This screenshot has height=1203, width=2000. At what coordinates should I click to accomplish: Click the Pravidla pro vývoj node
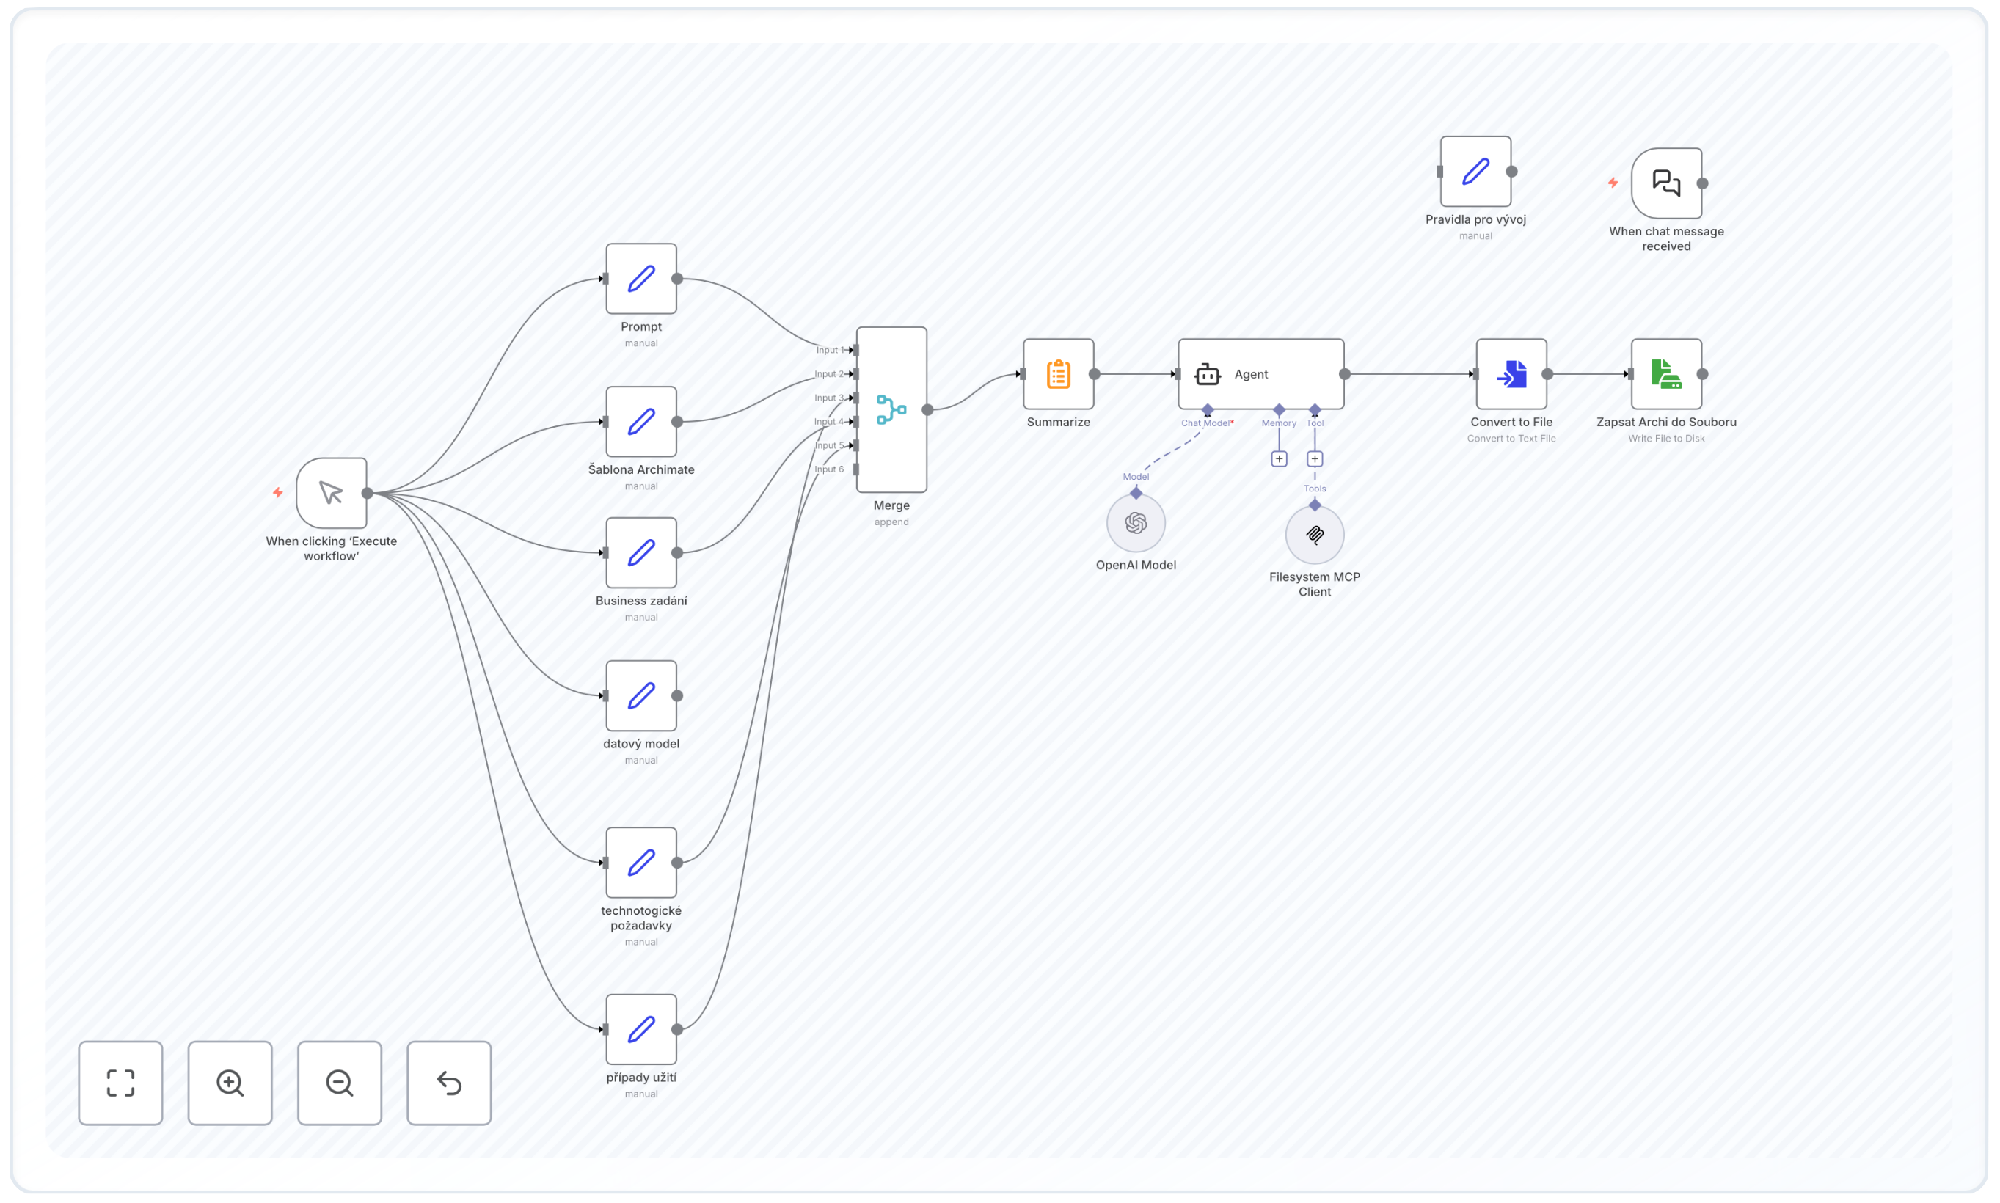[1475, 172]
